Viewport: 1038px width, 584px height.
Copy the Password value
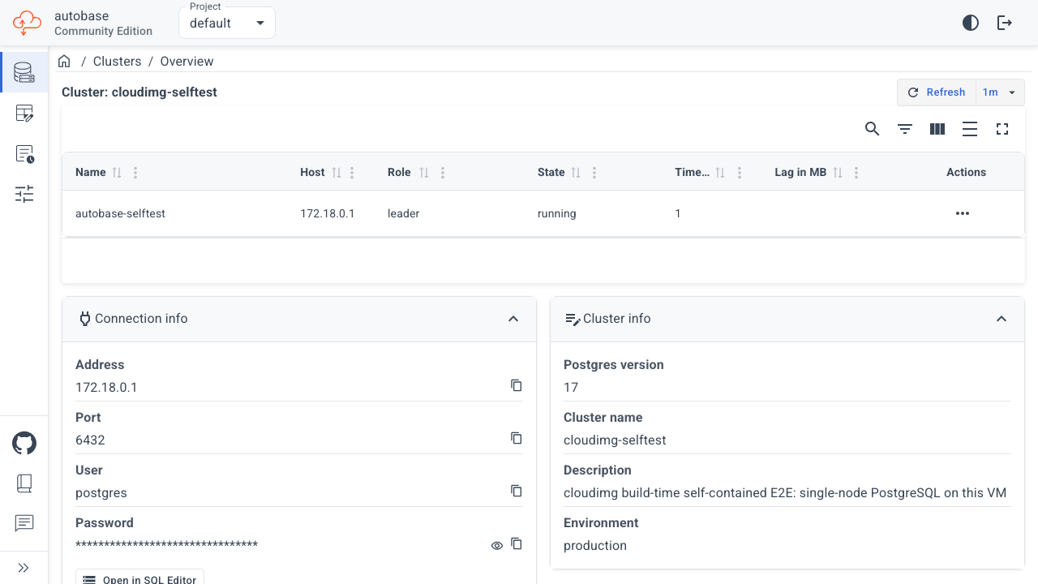click(517, 543)
